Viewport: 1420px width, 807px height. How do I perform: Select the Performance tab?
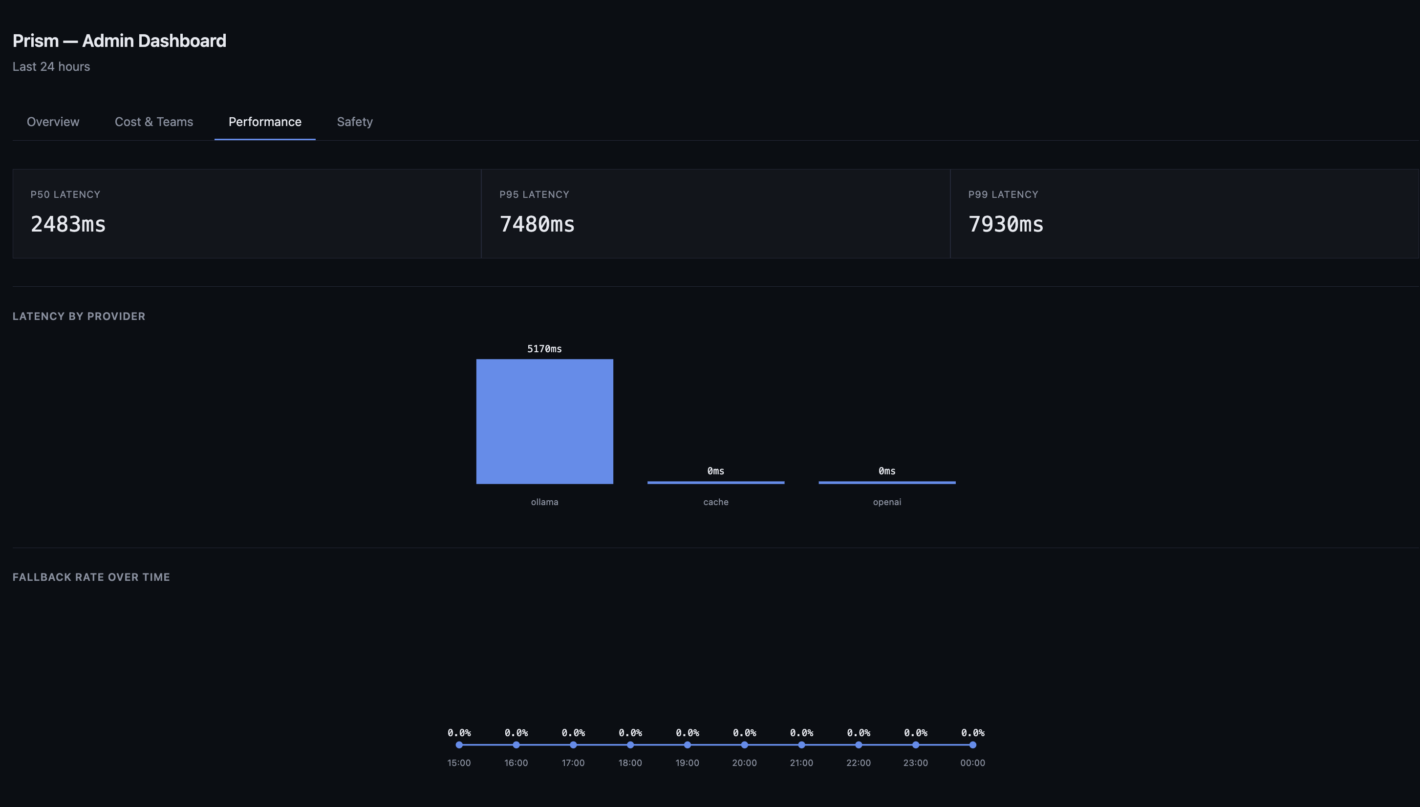point(265,122)
